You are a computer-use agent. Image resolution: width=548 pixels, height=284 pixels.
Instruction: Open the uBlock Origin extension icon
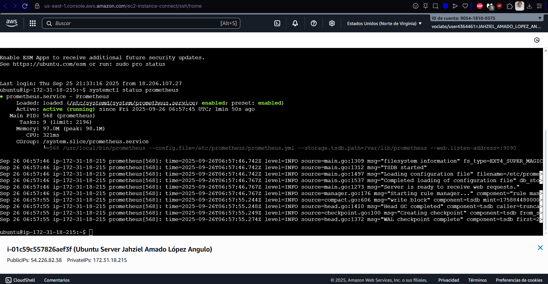[499, 6]
